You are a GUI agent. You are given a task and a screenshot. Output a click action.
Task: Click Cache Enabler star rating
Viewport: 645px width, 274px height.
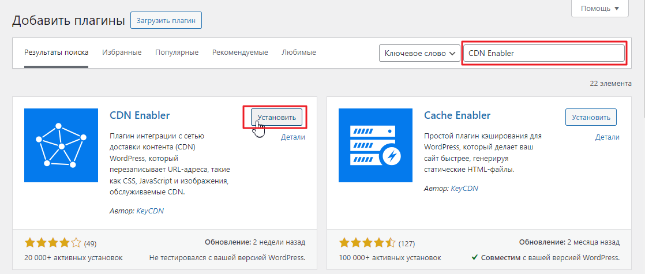pyautogui.click(x=367, y=243)
